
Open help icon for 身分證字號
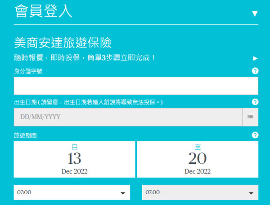pos(255,71)
